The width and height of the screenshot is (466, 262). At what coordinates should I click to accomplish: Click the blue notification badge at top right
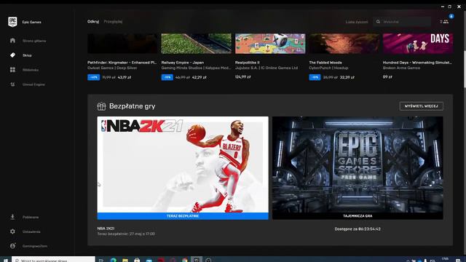click(x=451, y=16)
